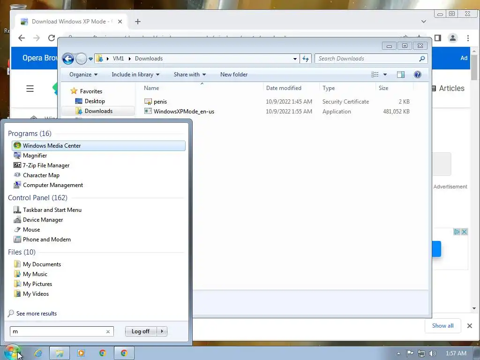480x360 pixels.
Task: Change the Explorer view icon
Action: click(375, 75)
